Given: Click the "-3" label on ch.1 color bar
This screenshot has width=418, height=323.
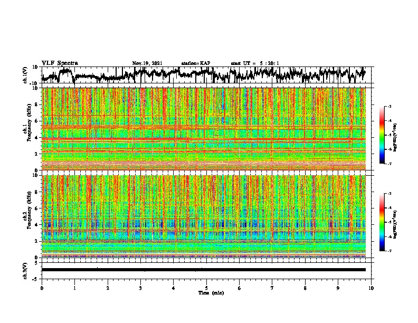Looking at the screenshot, I should click(389, 107).
